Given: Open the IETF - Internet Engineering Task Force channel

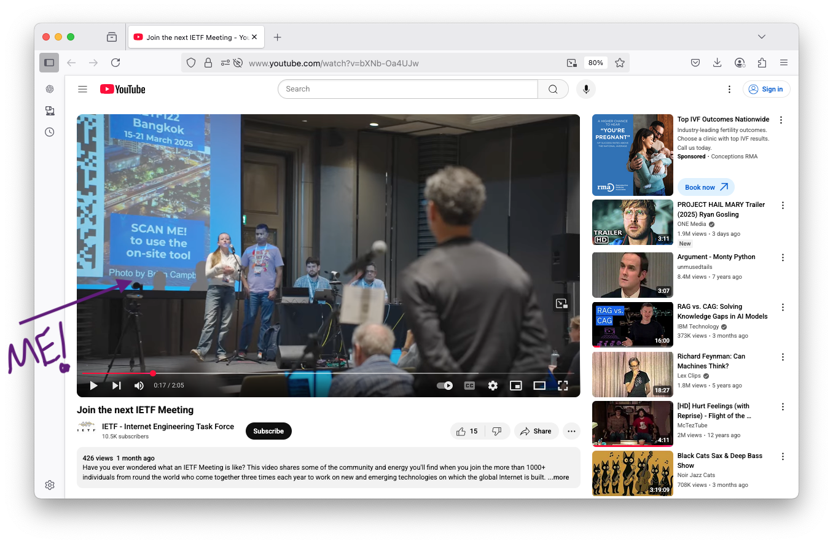Looking at the screenshot, I should coord(168,427).
